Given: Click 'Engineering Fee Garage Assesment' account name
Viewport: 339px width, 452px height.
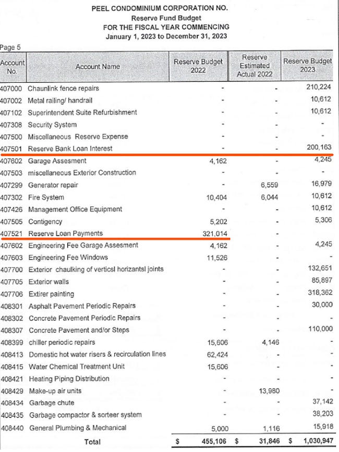Looking at the screenshot, I should click(83, 245).
